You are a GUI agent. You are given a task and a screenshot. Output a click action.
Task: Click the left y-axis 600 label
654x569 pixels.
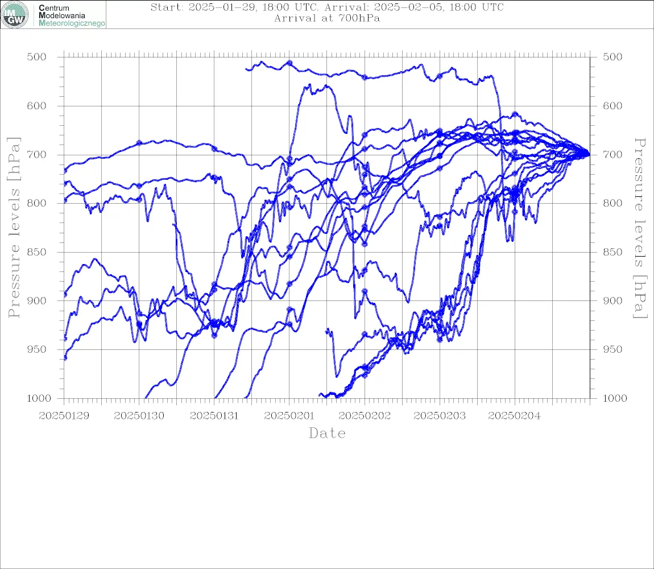click(x=37, y=106)
